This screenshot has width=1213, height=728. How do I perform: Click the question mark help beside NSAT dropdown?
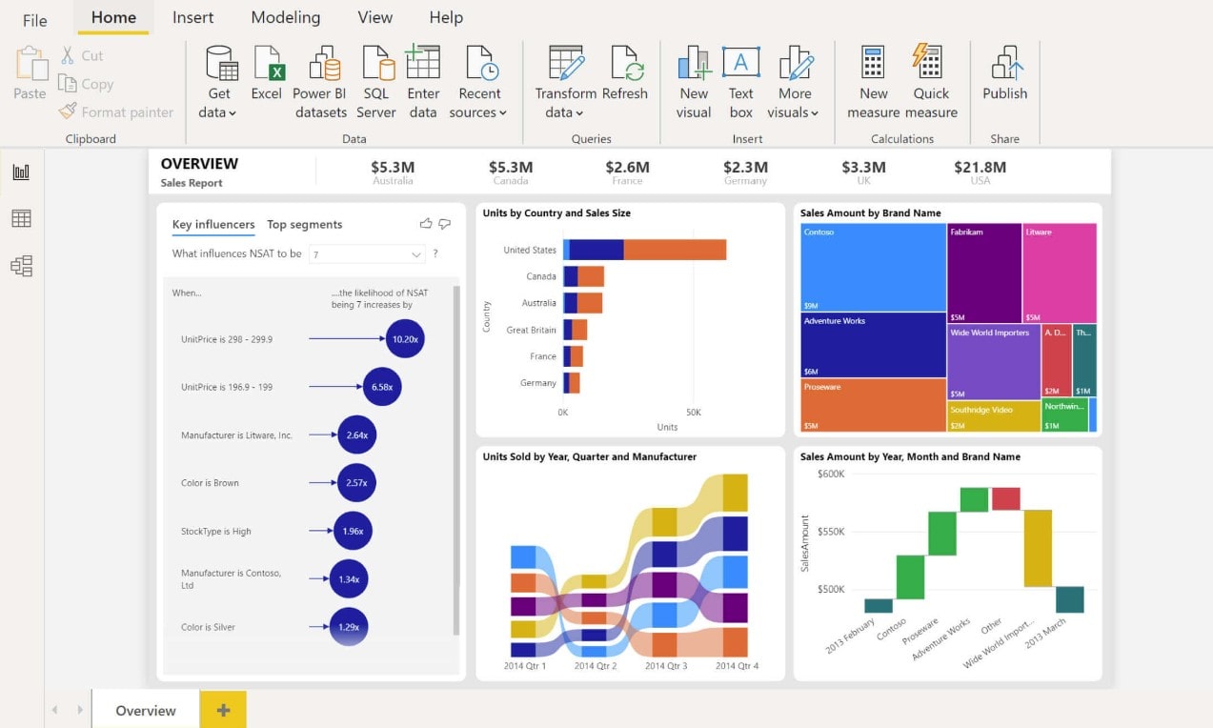pos(435,253)
